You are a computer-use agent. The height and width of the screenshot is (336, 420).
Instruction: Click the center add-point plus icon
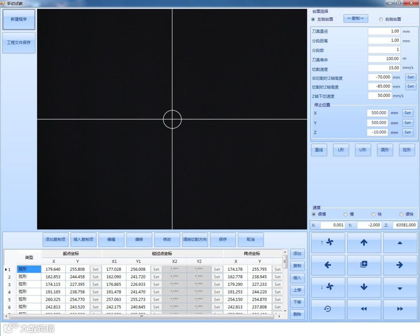pyautogui.click(x=364, y=265)
